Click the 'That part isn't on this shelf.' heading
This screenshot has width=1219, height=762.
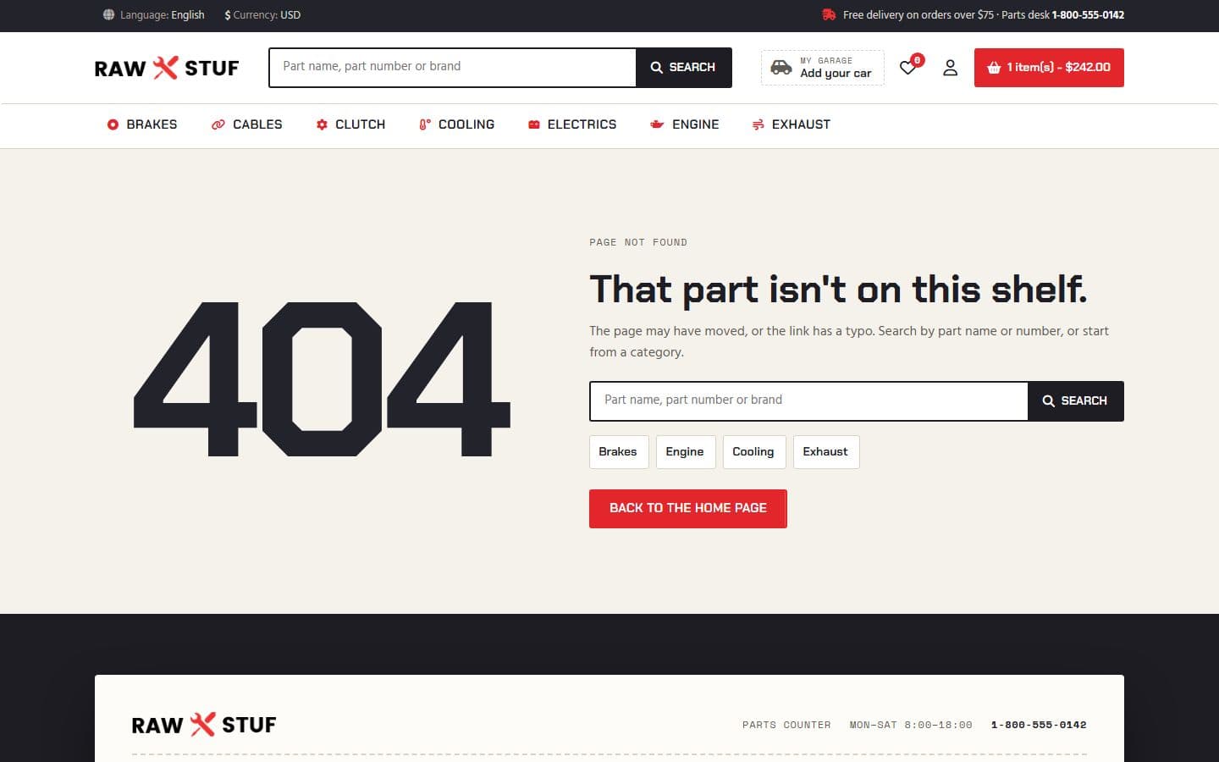[838, 290]
